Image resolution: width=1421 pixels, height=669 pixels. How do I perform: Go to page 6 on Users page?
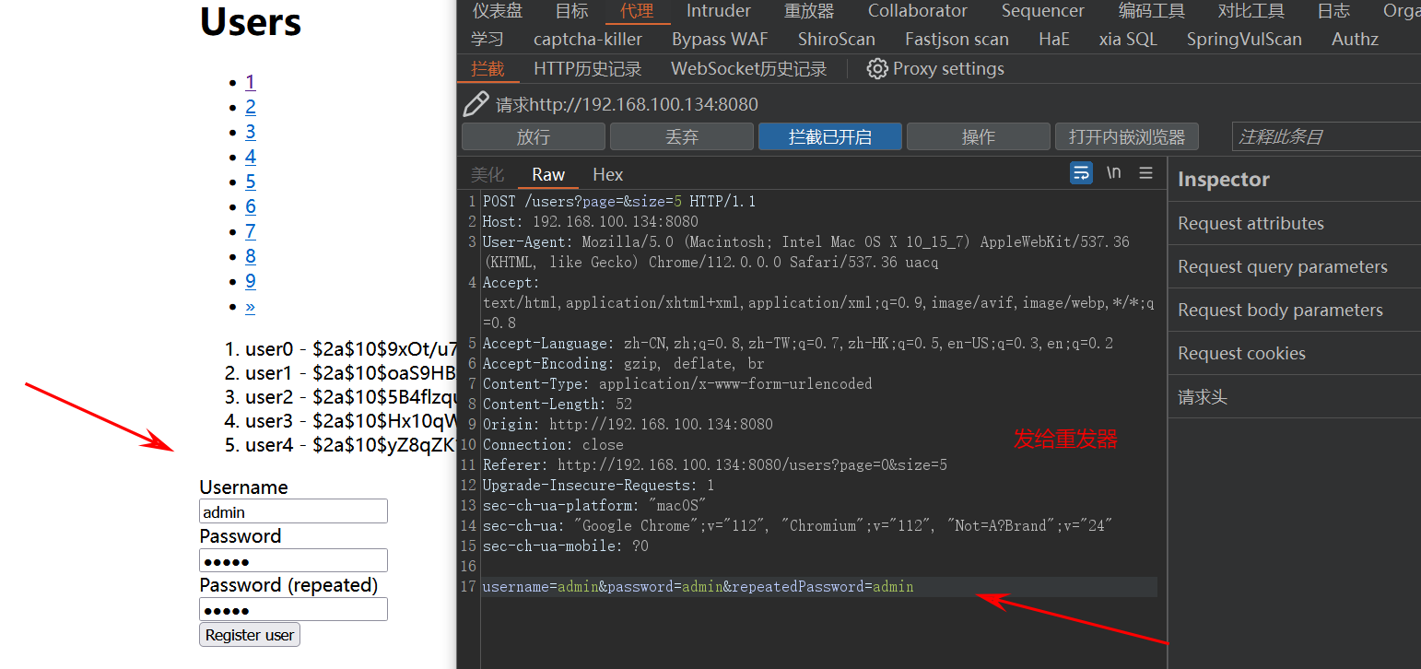[x=251, y=206]
